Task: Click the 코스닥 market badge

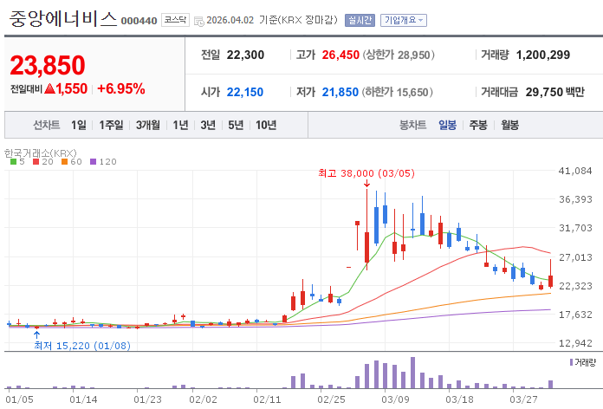Action: 175,20
